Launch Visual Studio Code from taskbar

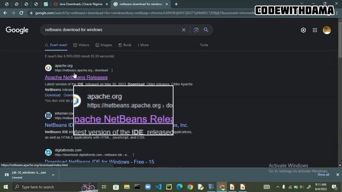pos(159,187)
